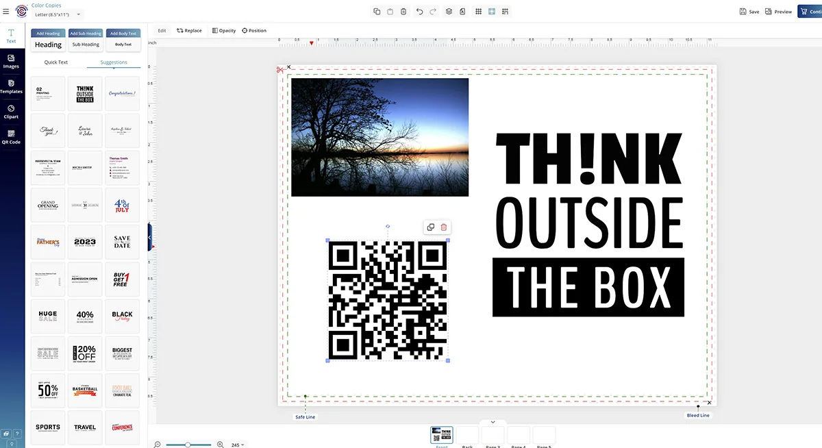Insert the Travel text suggestion
Image resolution: width=822 pixels, height=448 pixels.
tap(85, 427)
